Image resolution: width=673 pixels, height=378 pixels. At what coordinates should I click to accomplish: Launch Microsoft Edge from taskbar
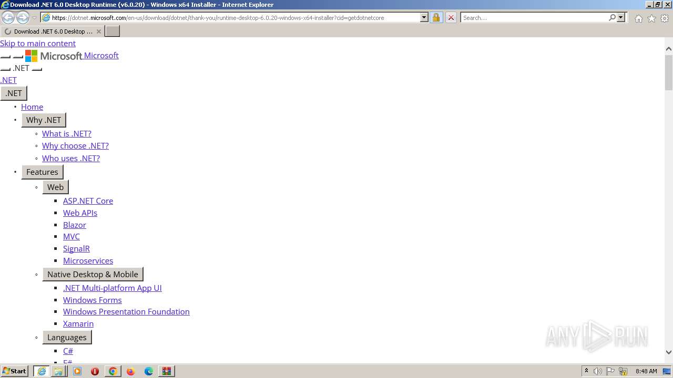tap(149, 371)
